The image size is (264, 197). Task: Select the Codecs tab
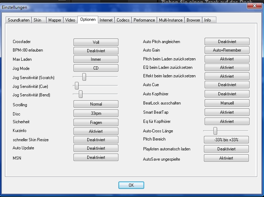123,20
